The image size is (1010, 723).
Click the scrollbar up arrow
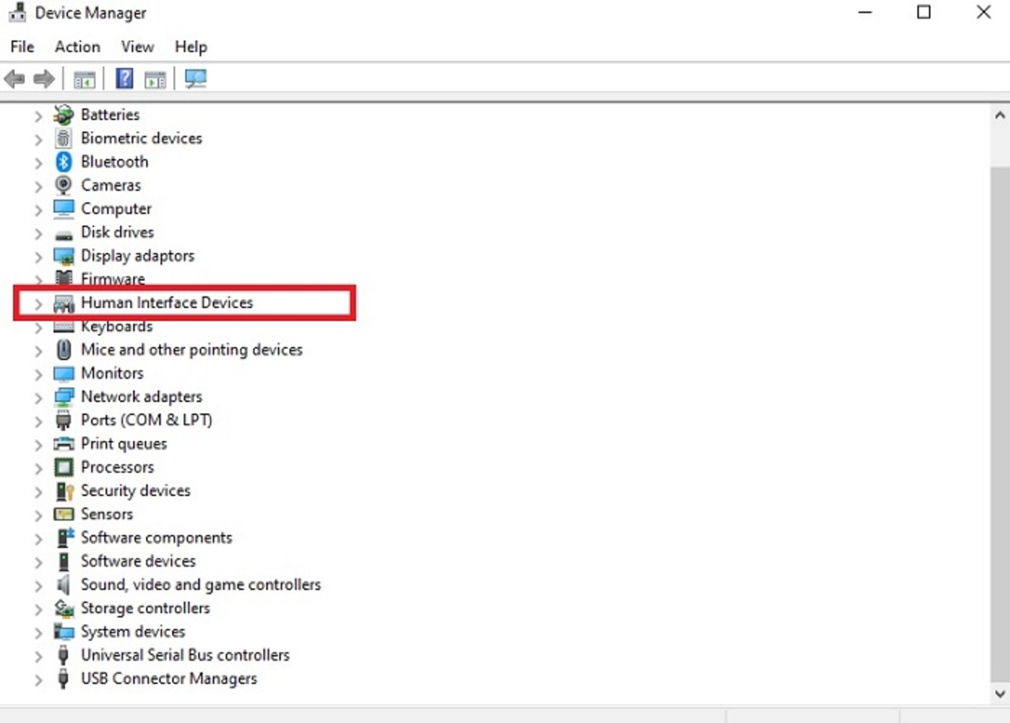point(1000,115)
